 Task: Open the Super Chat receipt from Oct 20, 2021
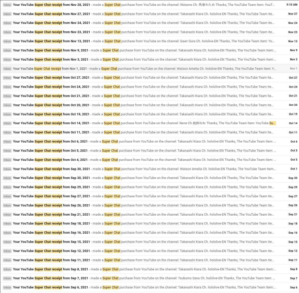[149, 105]
